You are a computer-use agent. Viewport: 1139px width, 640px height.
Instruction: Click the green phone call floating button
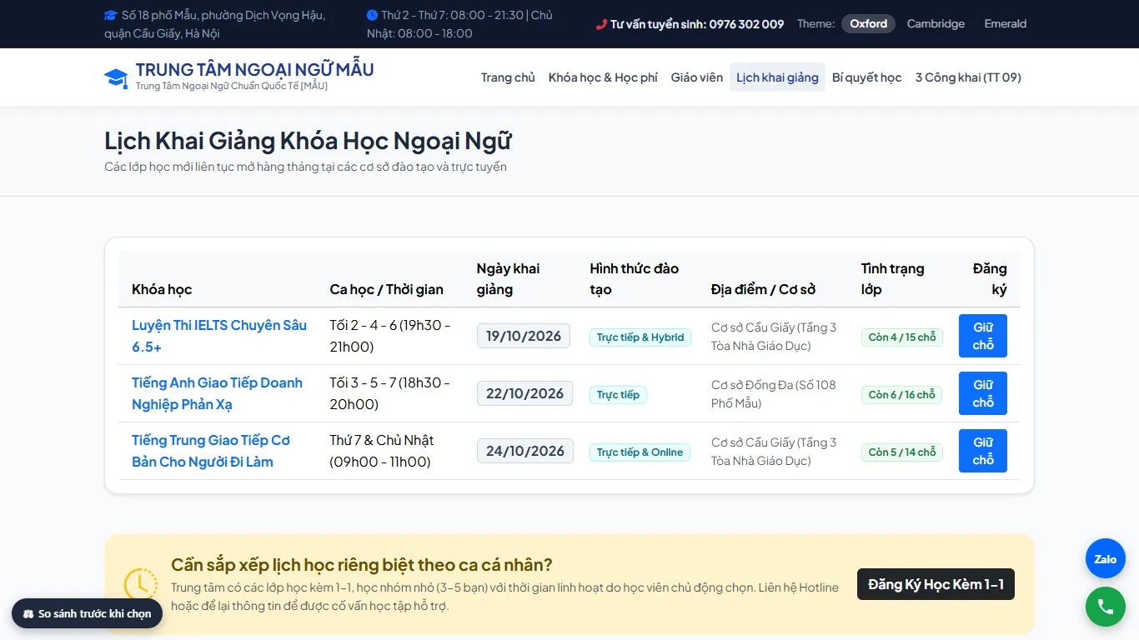pos(1106,607)
